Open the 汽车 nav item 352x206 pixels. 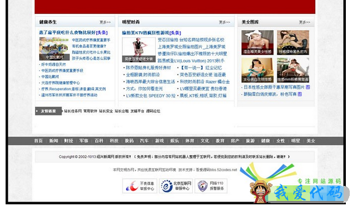coord(144,141)
